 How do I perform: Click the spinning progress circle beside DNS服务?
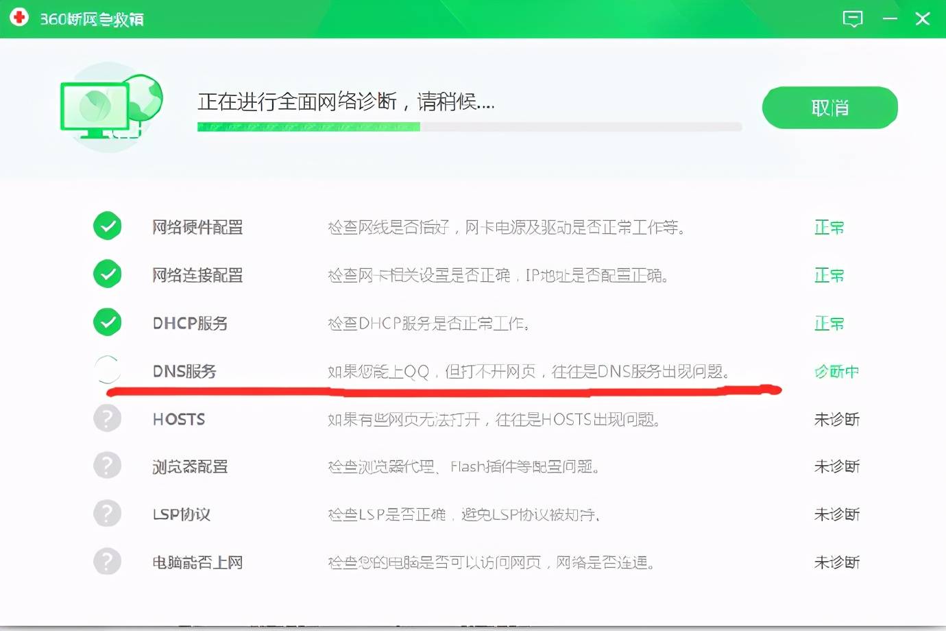click(107, 370)
